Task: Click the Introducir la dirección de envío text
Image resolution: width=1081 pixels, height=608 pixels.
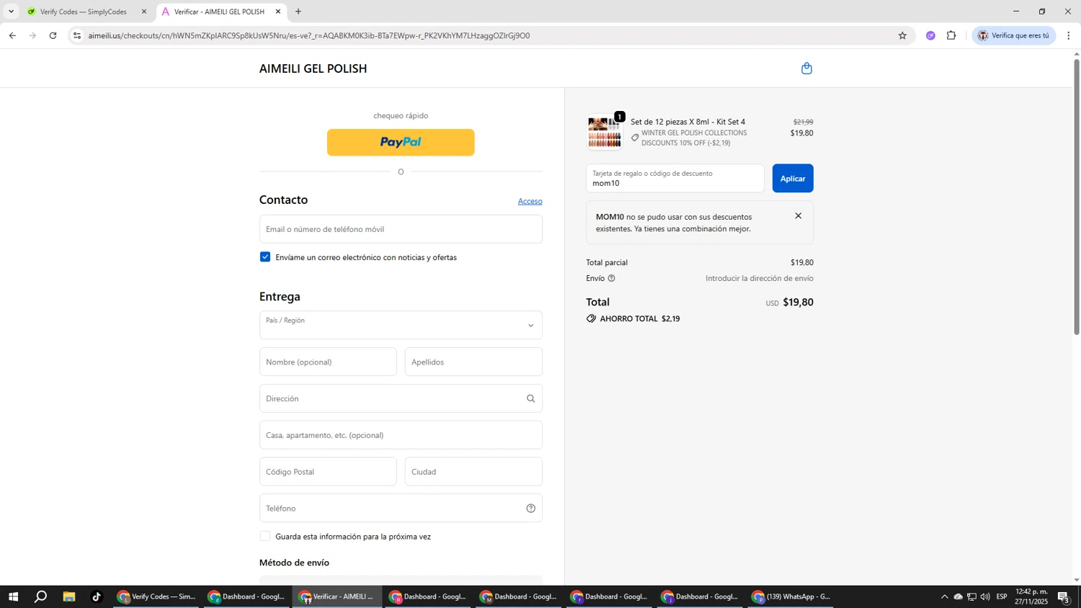Action: click(759, 278)
